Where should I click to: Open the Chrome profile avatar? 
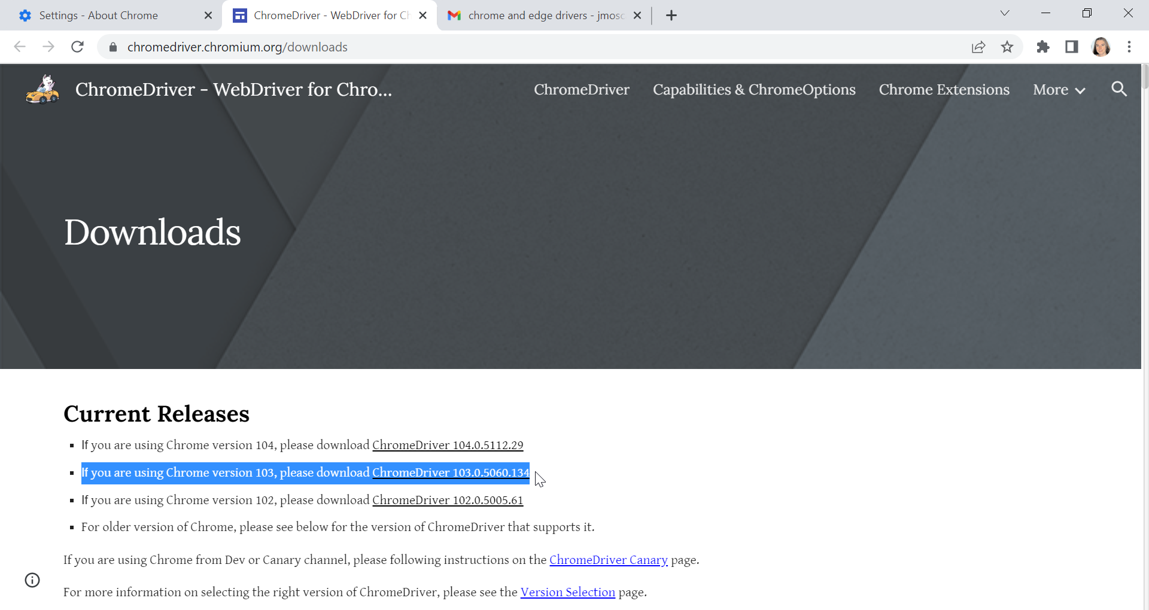(1101, 47)
